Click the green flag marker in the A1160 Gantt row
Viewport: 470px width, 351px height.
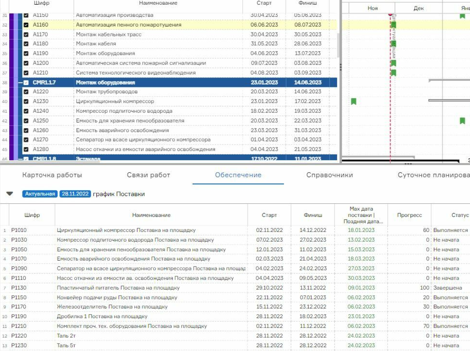[x=394, y=25]
